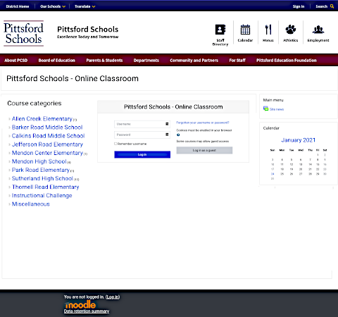Open the Employment people icon

point(318,30)
